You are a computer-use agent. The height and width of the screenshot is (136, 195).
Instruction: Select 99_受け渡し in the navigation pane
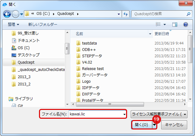pos(28,33)
